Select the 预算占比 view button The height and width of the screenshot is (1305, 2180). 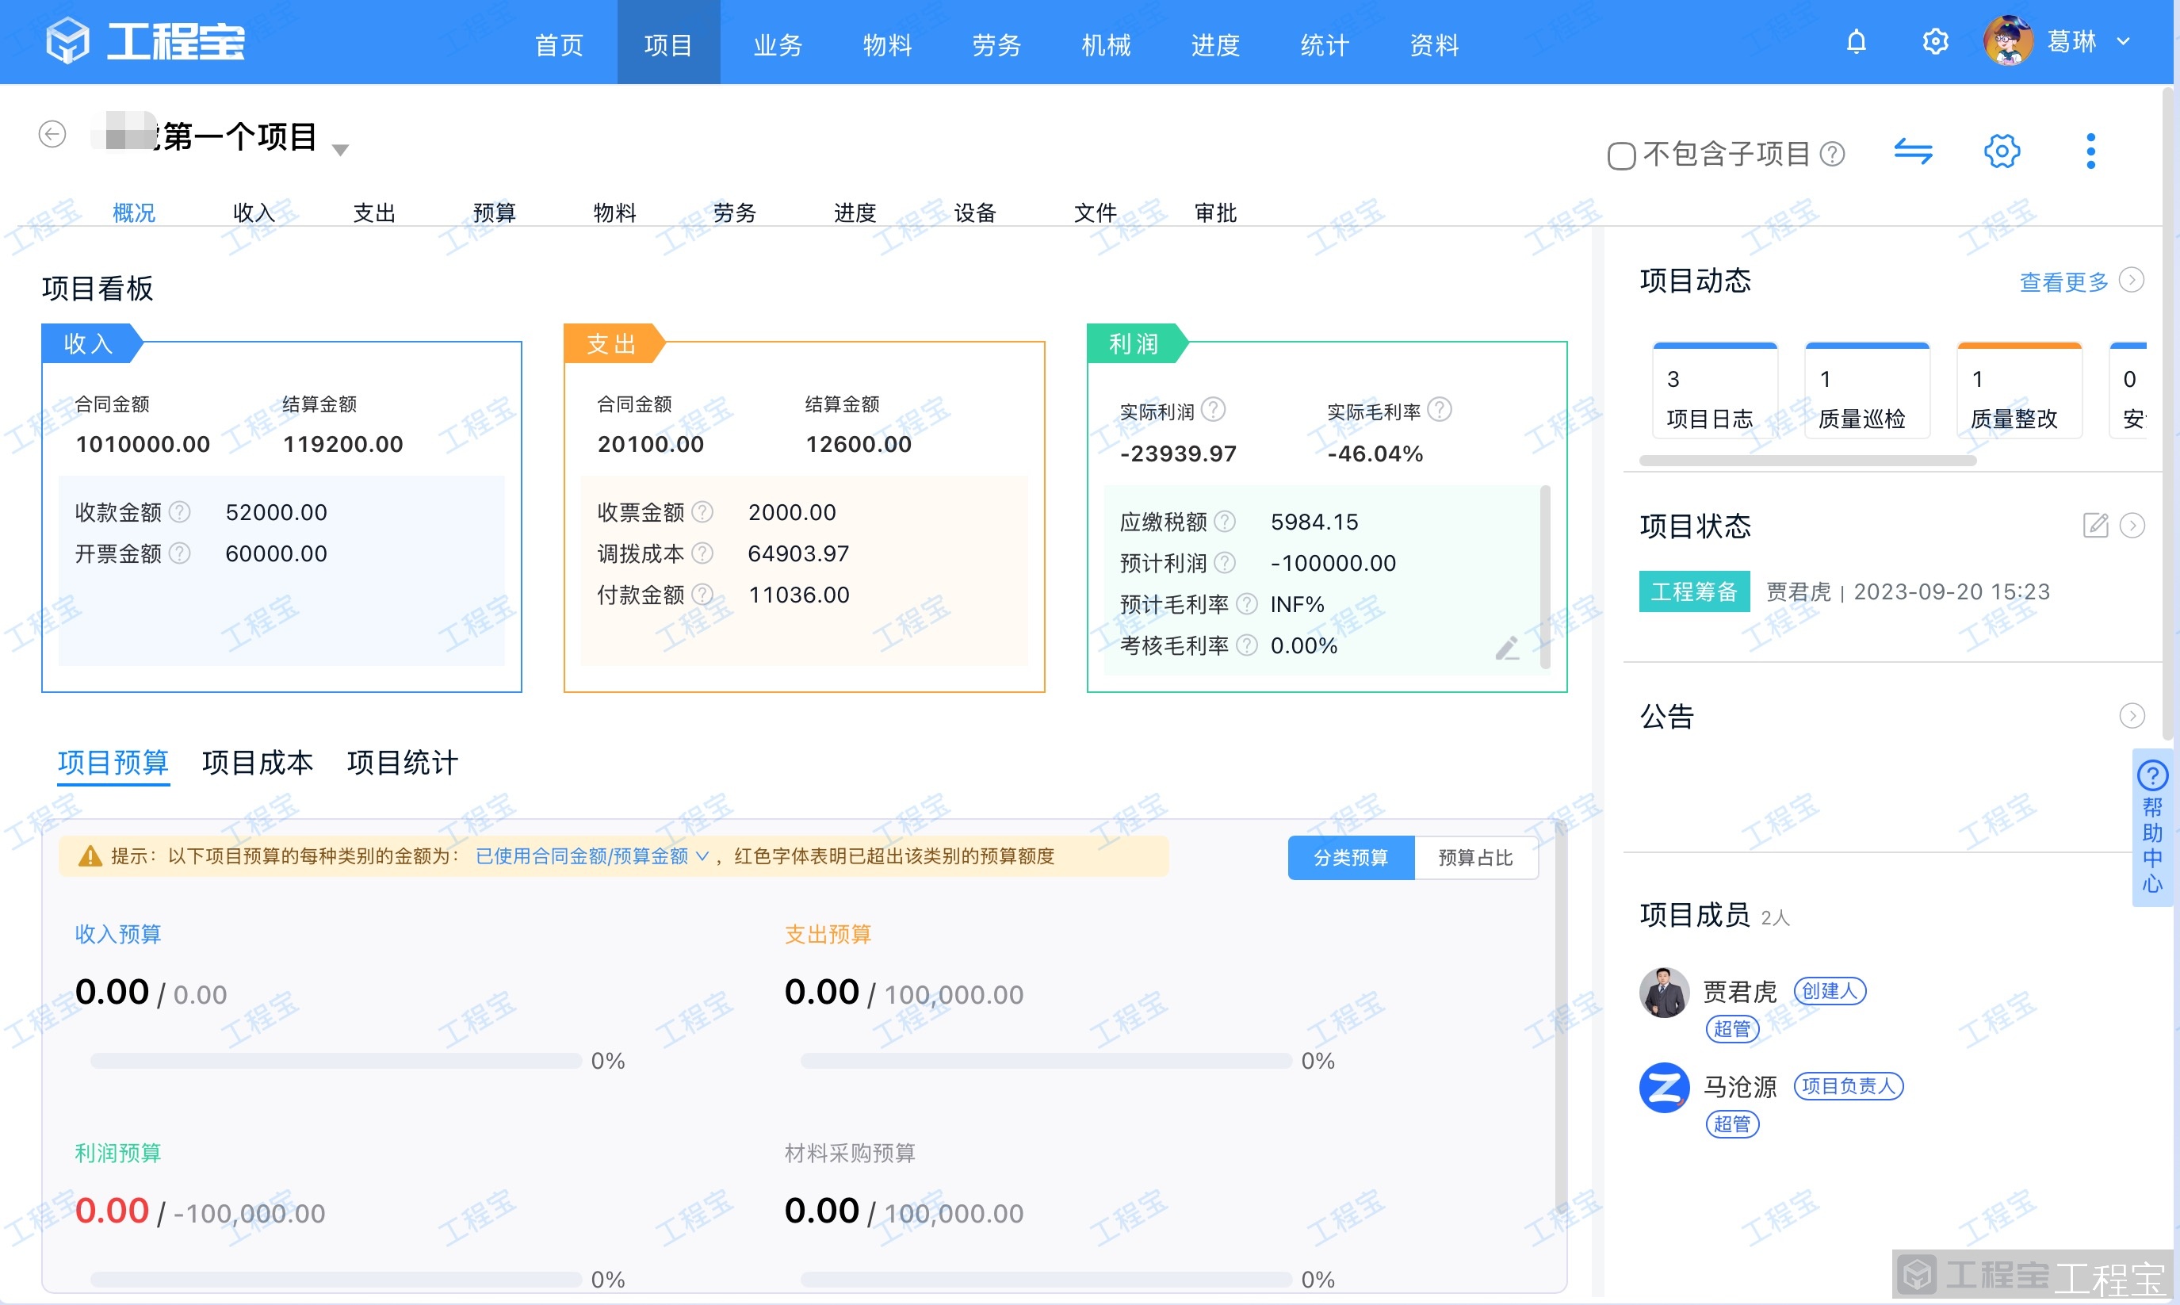click(1476, 857)
